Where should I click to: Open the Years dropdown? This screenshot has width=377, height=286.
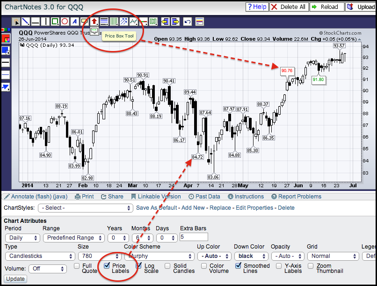[x=118, y=238]
